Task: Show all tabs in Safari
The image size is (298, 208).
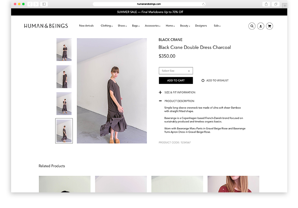Action: pos(276,4)
